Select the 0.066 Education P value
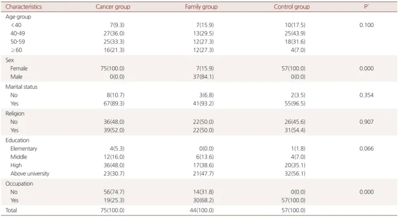 tap(367, 149)
